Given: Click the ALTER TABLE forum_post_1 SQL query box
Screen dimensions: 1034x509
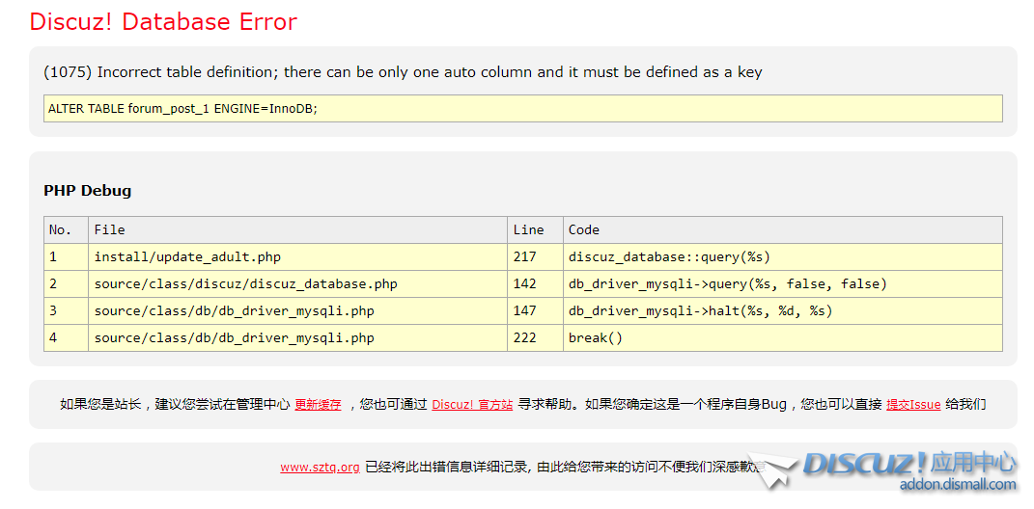Looking at the screenshot, I should pos(522,109).
